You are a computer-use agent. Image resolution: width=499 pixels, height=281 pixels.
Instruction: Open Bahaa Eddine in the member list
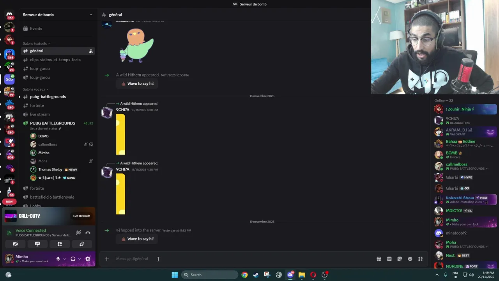[x=465, y=143]
